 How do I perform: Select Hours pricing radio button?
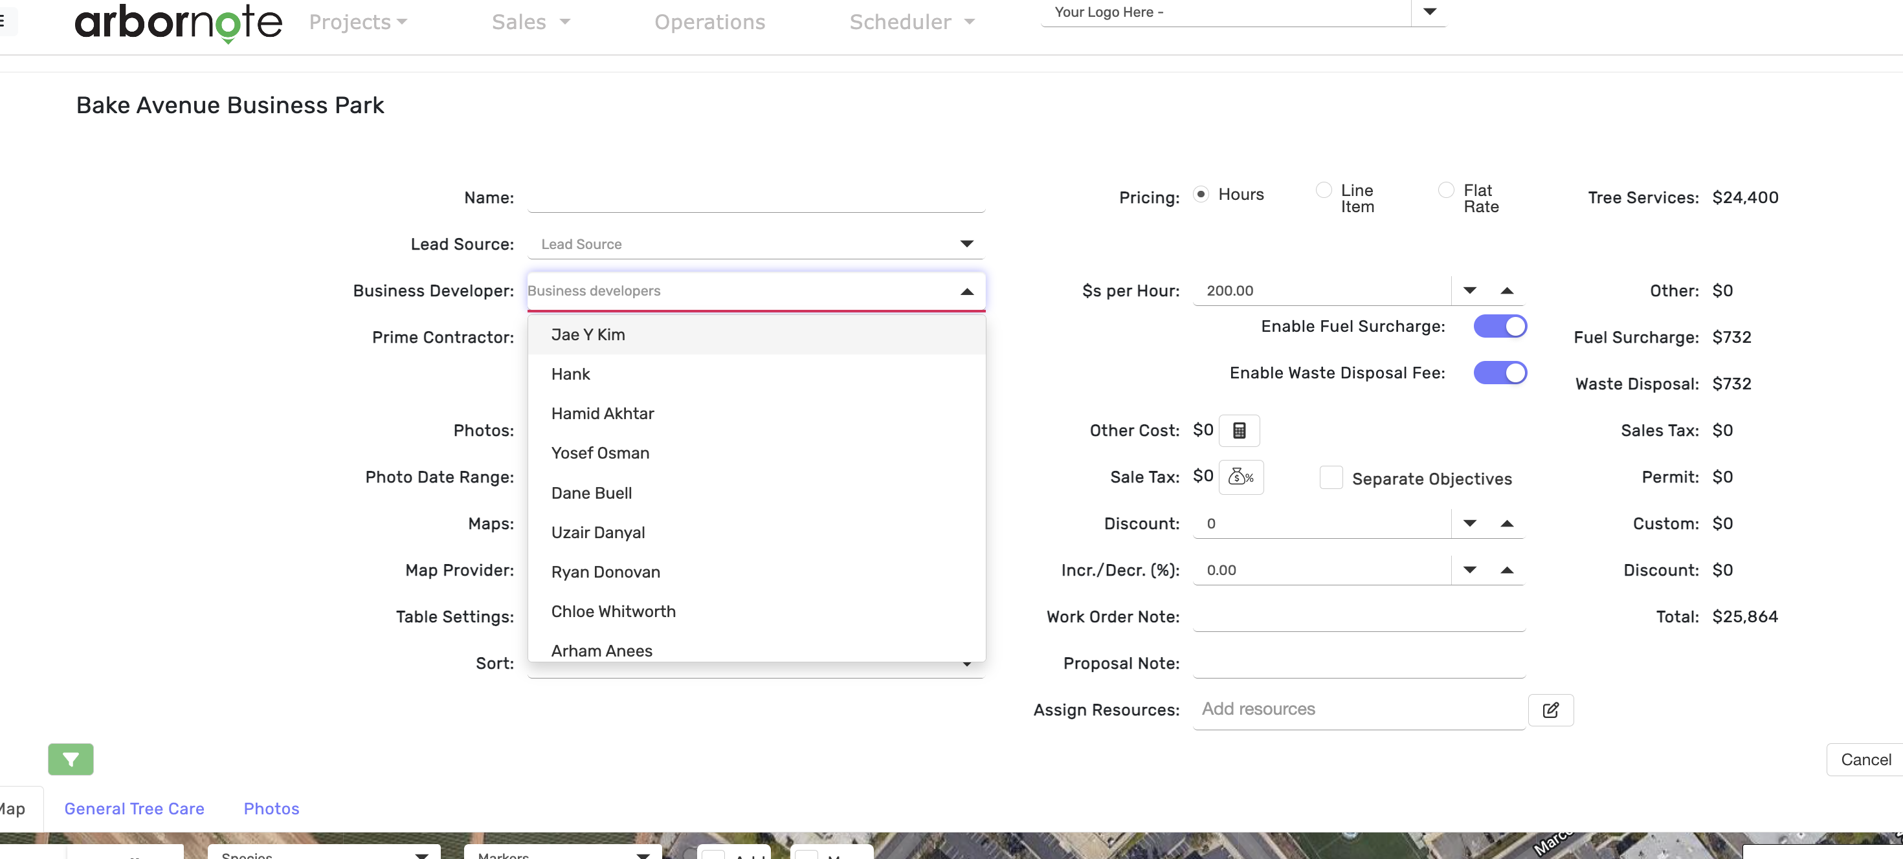click(1201, 194)
